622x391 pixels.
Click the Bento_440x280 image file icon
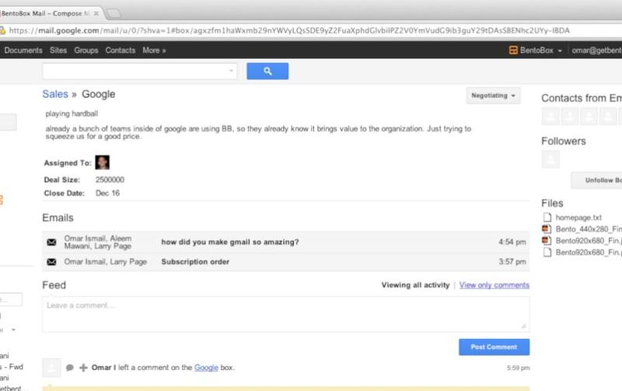coord(547,229)
